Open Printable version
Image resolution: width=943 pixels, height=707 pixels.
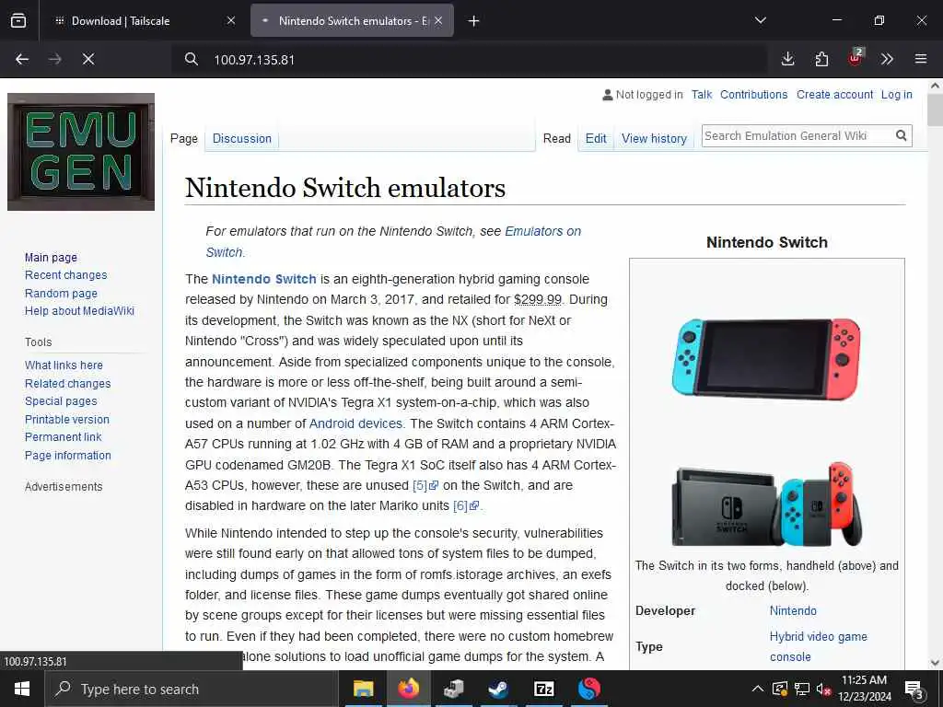(x=67, y=419)
